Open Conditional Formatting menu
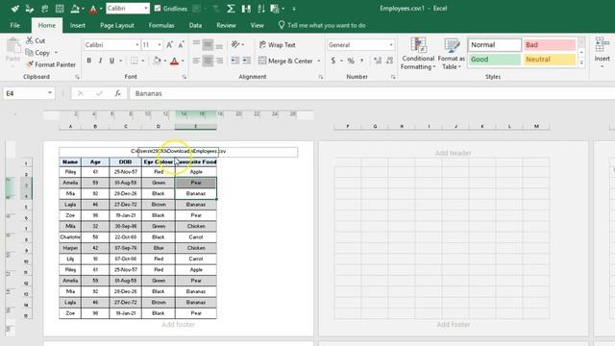615x346 pixels. [418, 54]
